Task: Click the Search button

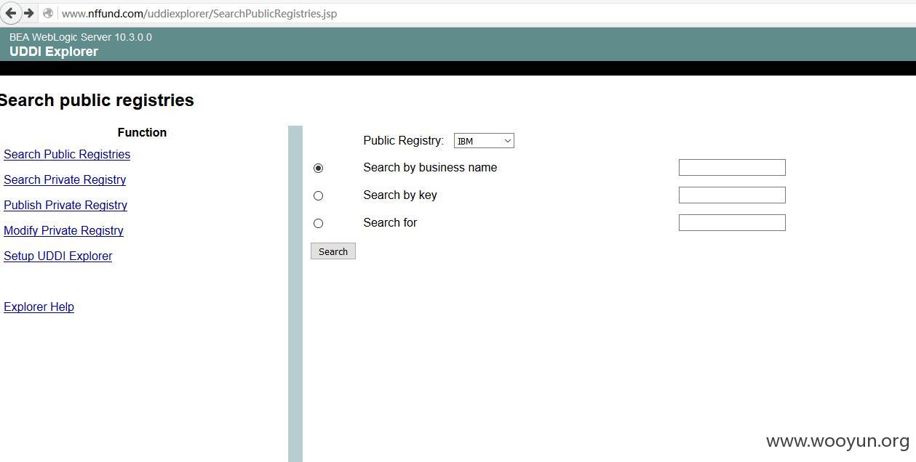Action: point(333,251)
